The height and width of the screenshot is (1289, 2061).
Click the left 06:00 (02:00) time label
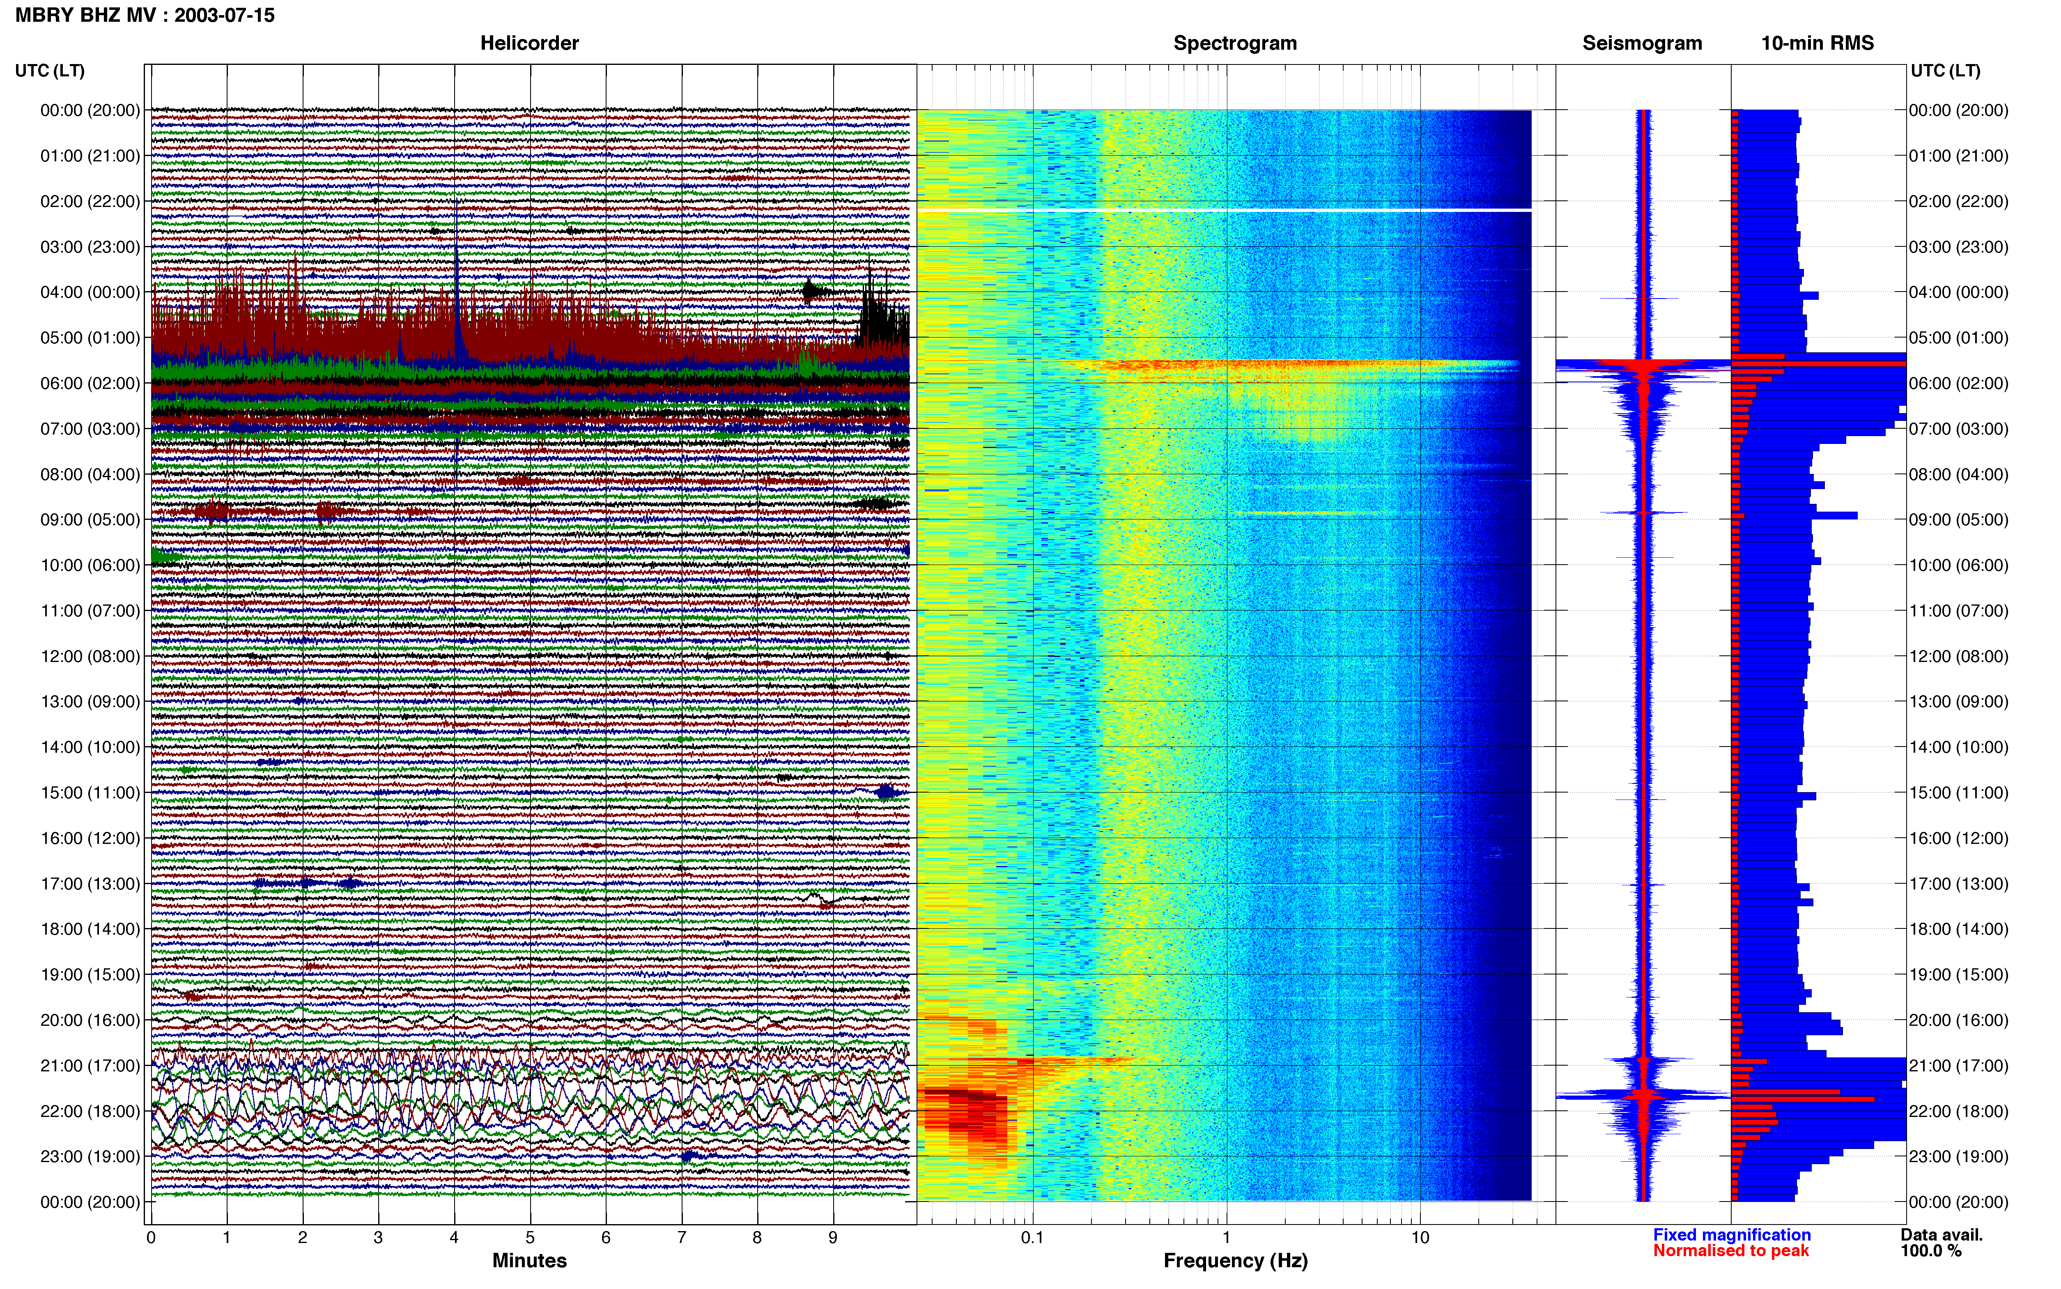90,384
